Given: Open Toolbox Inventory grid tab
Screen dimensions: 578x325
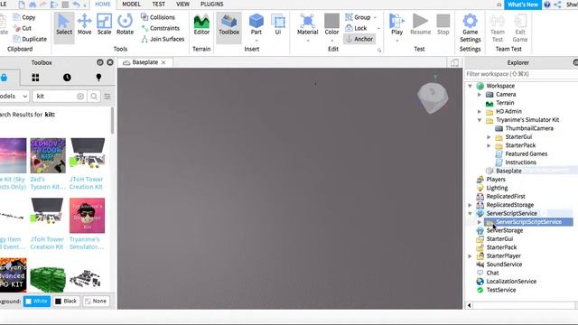Looking at the screenshot, I should point(35,78).
